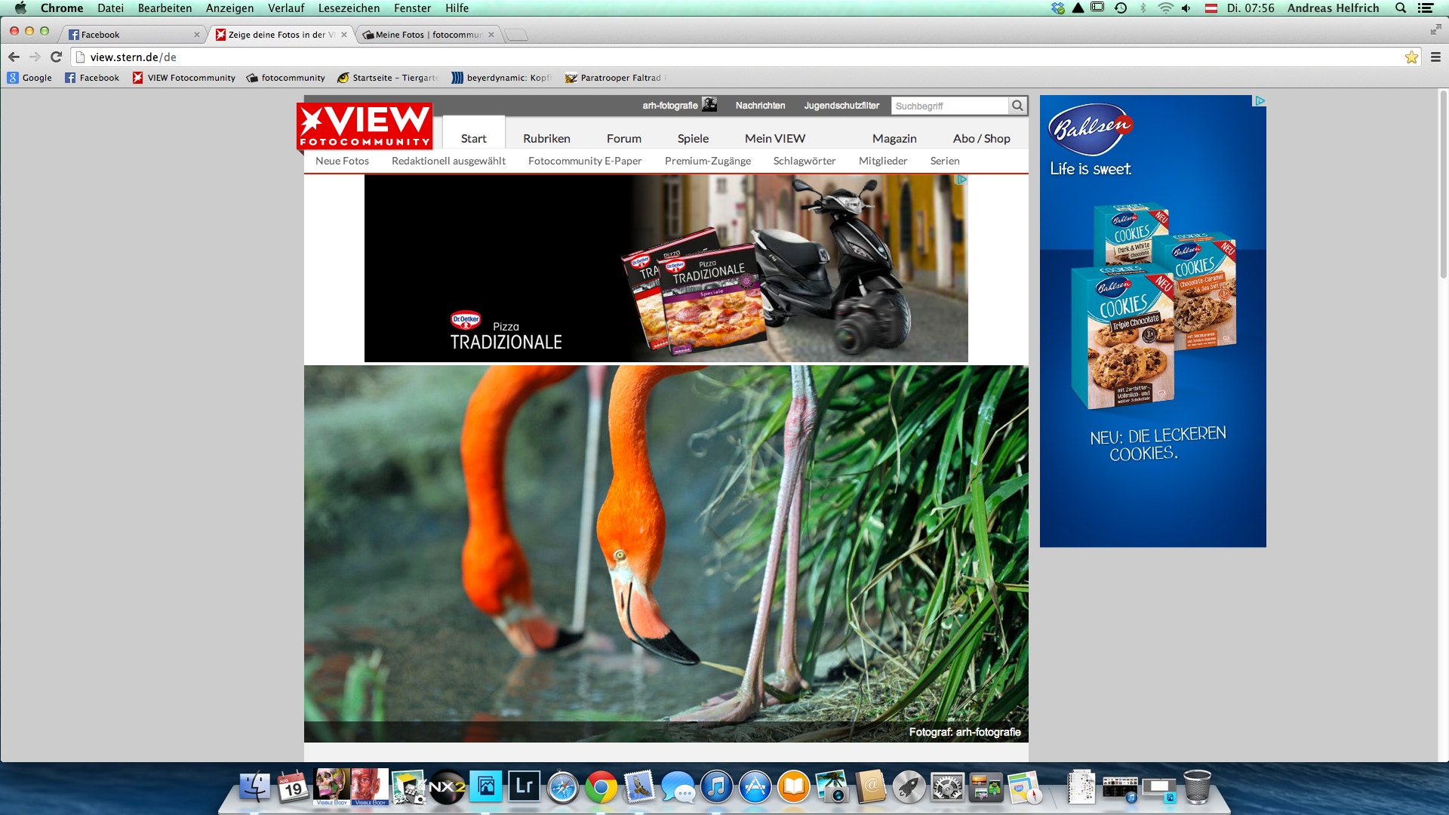The width and height of the screenshot is (1449, 815).
Task: Click the Serien link
Action: point(945,161)
